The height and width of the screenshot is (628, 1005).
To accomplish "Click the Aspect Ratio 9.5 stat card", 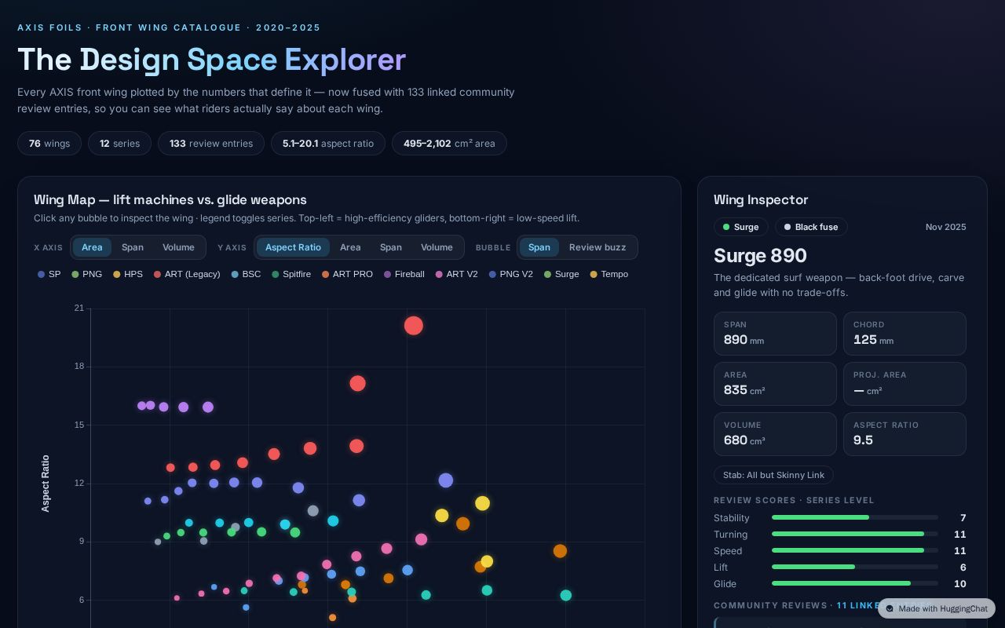I will coord(904,434).
